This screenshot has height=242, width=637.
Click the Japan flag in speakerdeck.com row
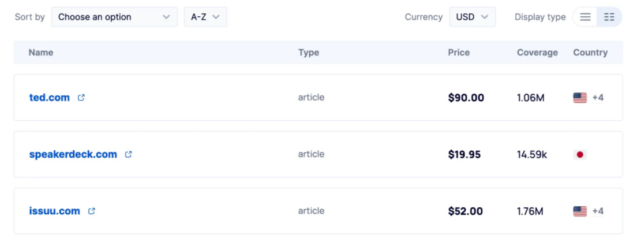click(580, 154)
